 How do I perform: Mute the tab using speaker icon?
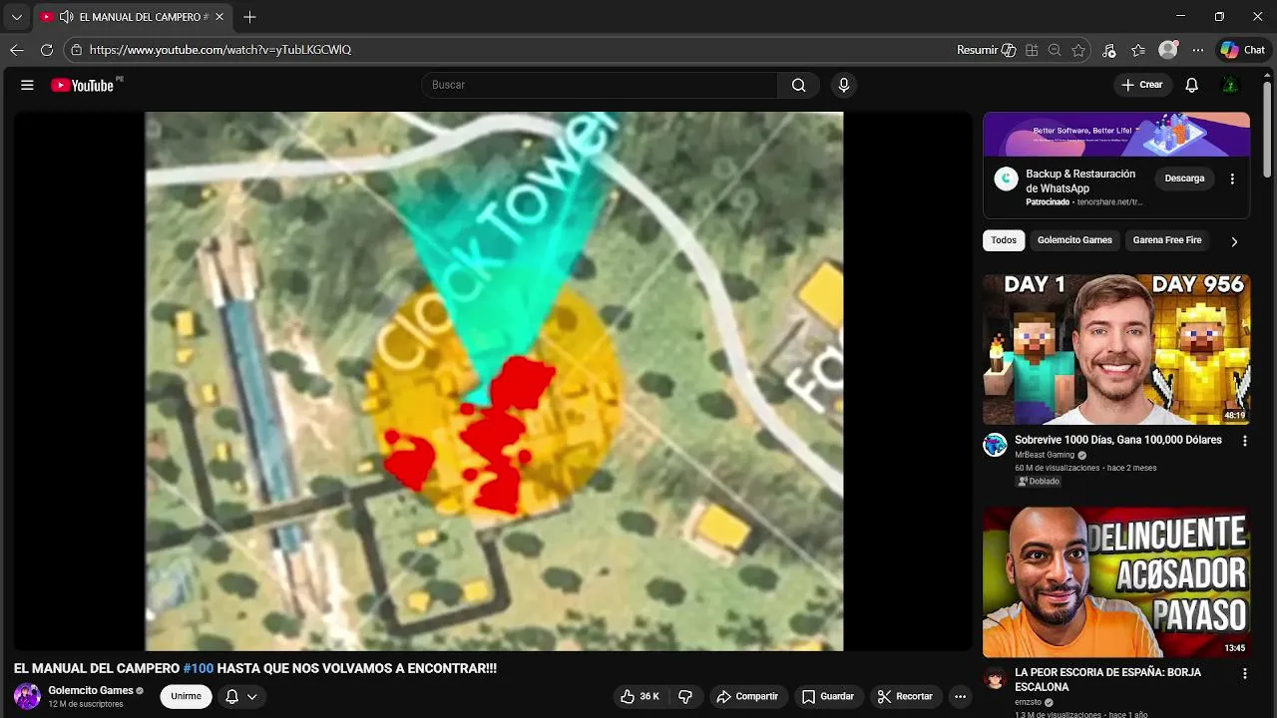(x=66, y=17)
